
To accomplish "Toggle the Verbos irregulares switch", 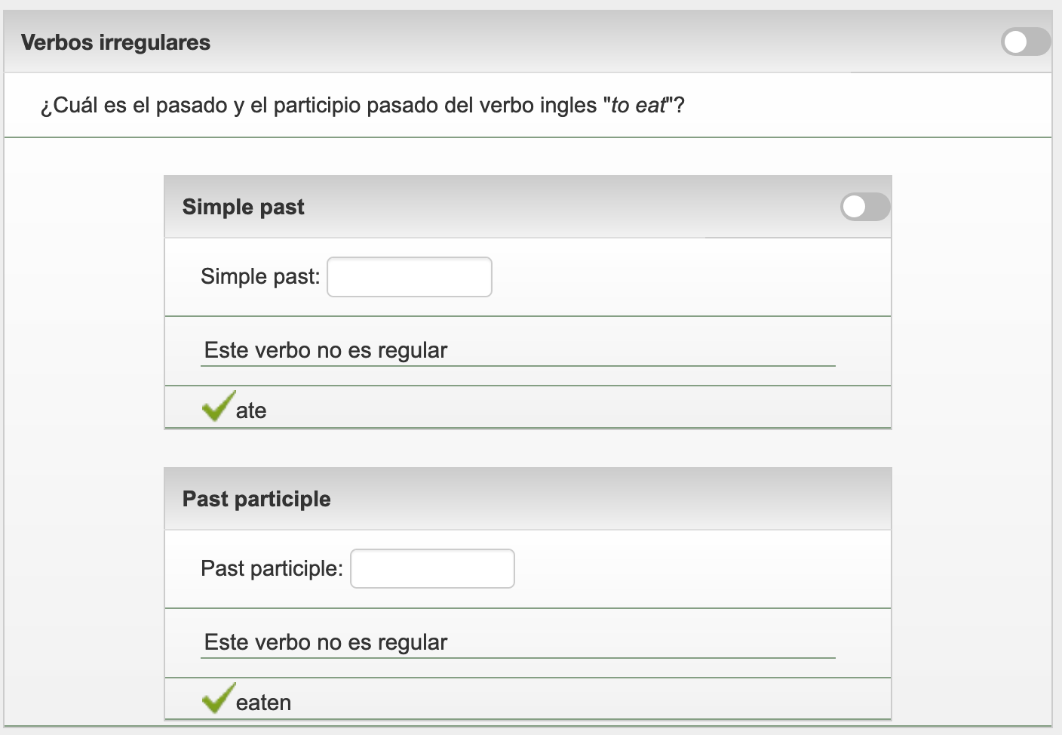I will click(1025, 42).
